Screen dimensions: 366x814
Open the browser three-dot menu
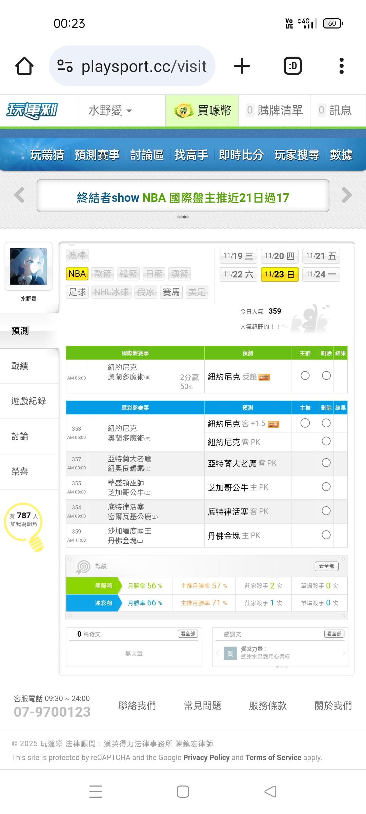point(341,66)
